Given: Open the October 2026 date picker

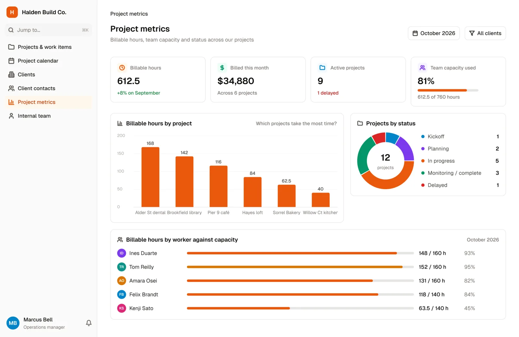Looking at the screenshot, I should [434, 33].
